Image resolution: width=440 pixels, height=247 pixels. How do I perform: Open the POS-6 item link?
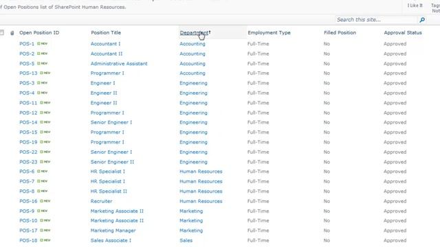27,172
